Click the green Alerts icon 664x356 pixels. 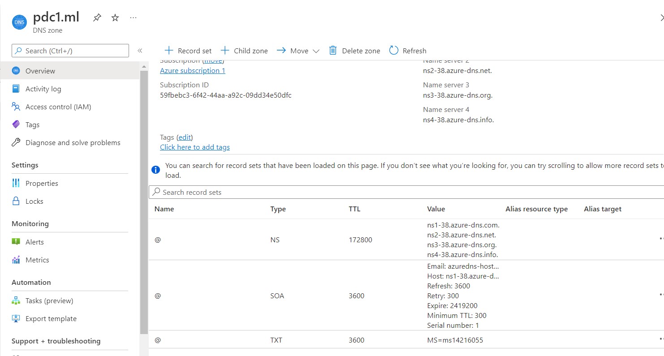point(16,242)
